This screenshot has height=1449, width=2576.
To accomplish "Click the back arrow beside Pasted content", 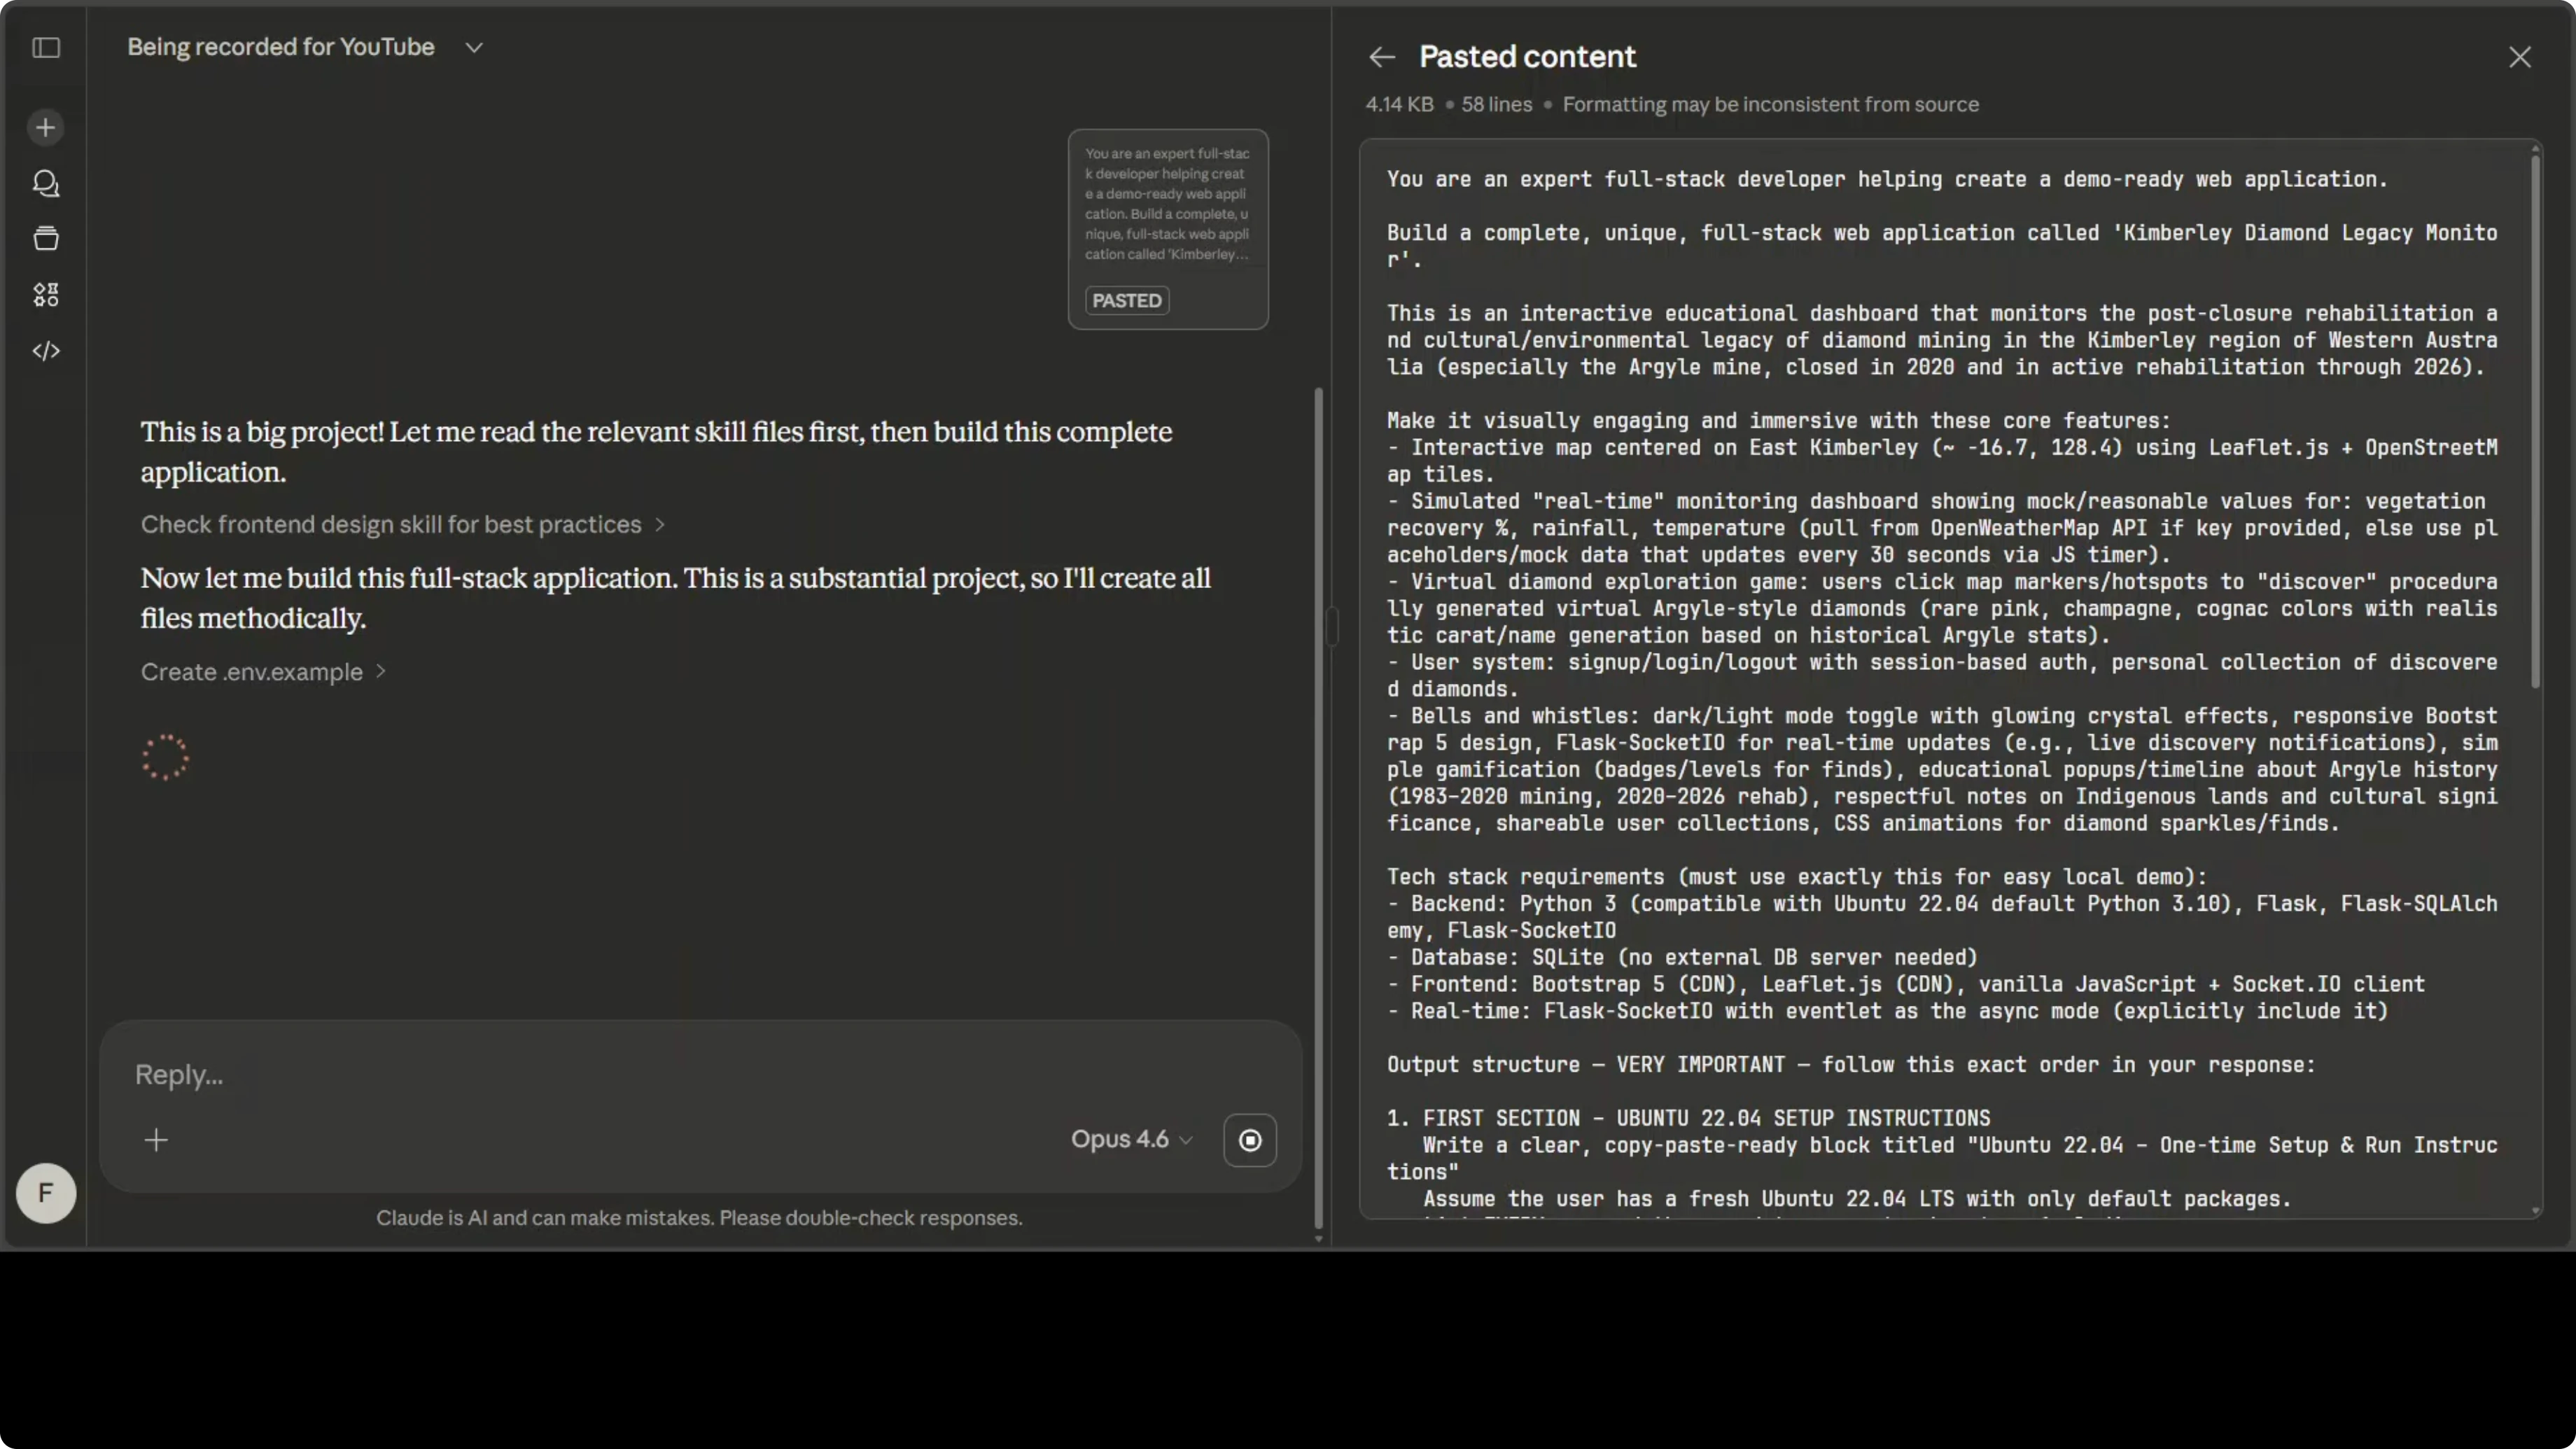I will pyautogui.click(x=1382, y=57).
